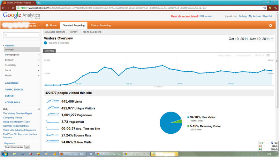Bookmark page with star icon

tap(265, 8)
